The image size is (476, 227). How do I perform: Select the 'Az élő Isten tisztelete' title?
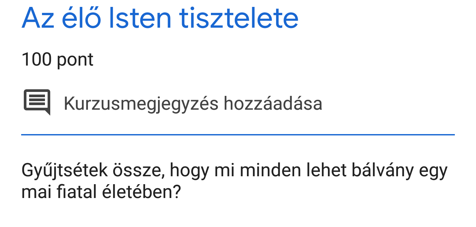coord(160,18)
